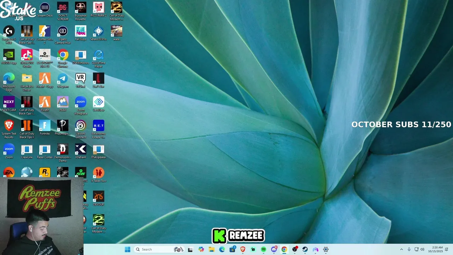Open the Windows Start menu

(x=127, y=249)
